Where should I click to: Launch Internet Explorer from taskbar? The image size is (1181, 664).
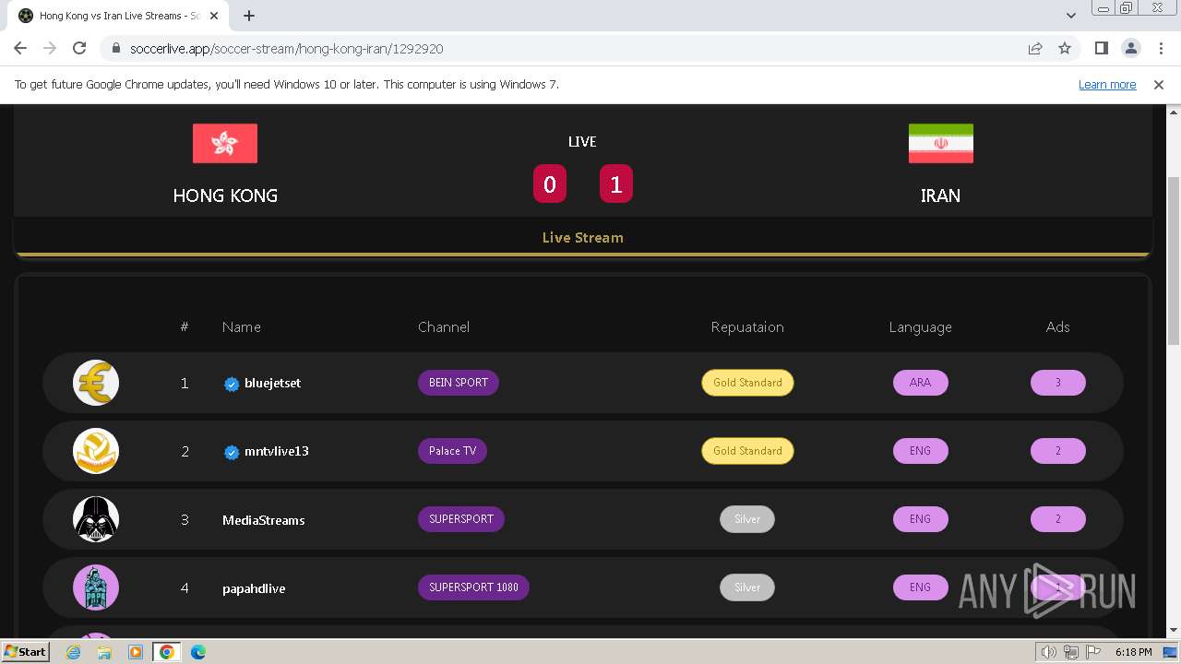(x=73, y=652)
